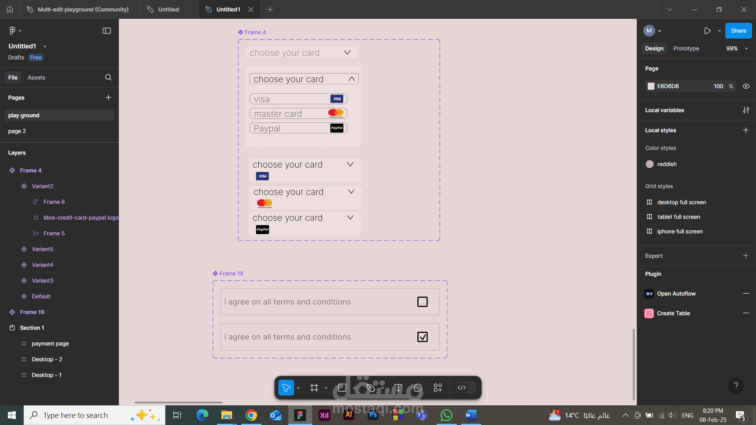Image resolution: width=756 pixels, height=425 pixels.
Task: Check the unchecked terms checkbox
Action: [422, 302]
